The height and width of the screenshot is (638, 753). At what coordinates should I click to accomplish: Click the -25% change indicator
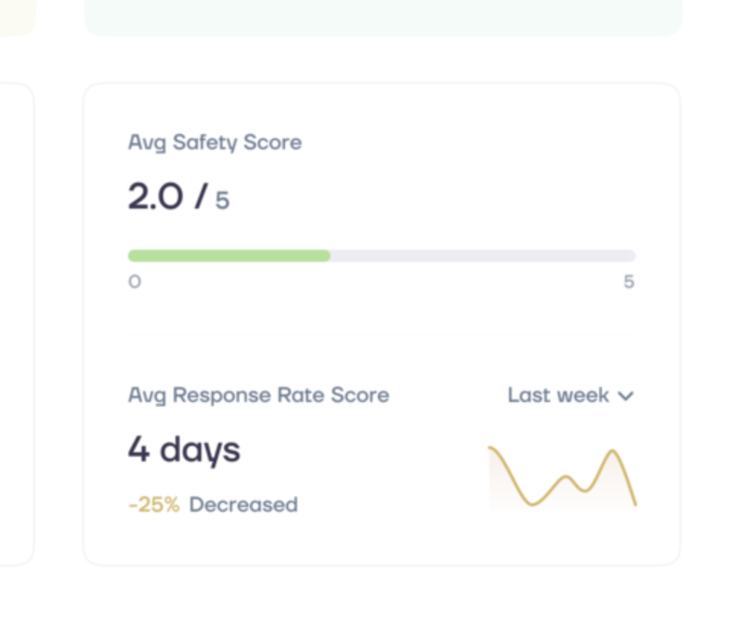(x=154, y=505)
